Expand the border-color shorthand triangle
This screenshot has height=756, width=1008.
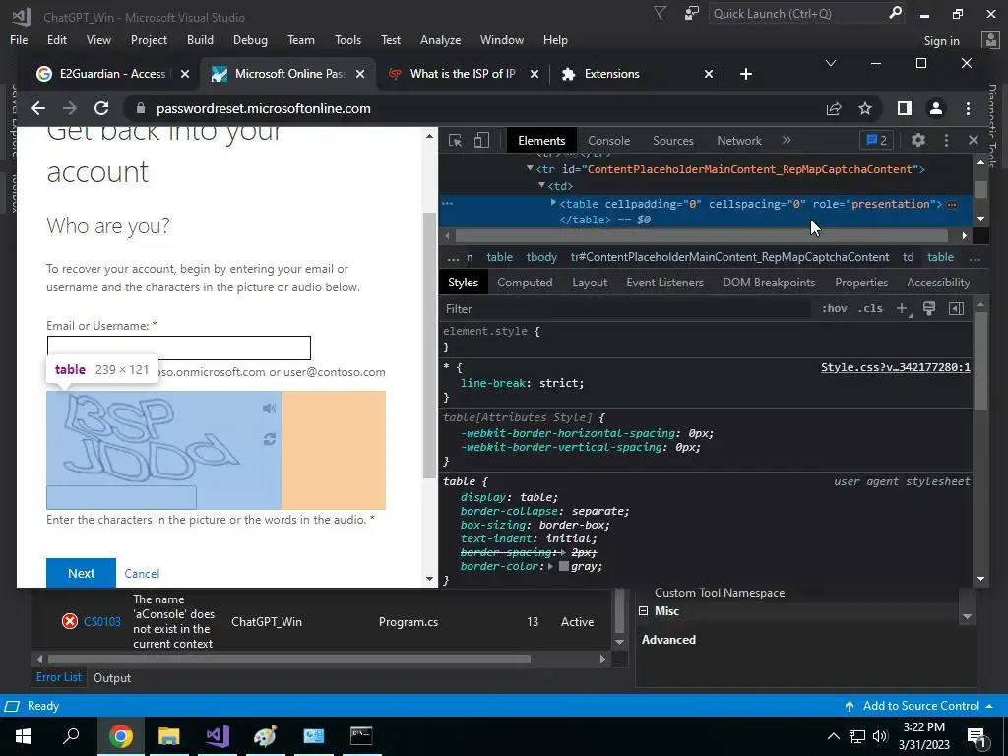[550, 566]
